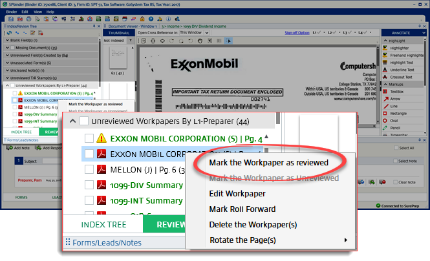This screenshot has width=430, height=261.
Task: Click the printer icon in main toolbar
Action: tap(28, 19)
